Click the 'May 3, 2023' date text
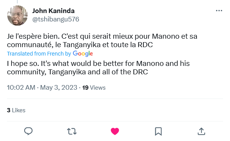This screenshot has height=141, width=230. pos(59,87)
